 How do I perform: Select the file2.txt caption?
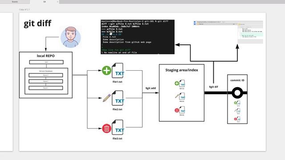pos(117,109)
